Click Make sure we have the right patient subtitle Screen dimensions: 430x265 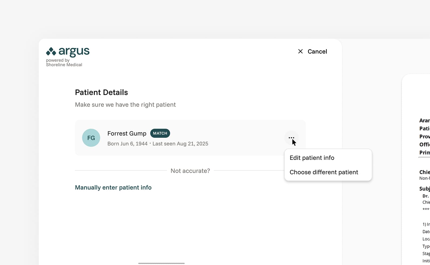coord(125,105)
